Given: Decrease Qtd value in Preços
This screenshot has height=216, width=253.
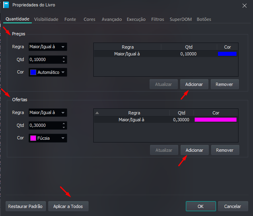Looking at the screenshot, I should [64, 61].
